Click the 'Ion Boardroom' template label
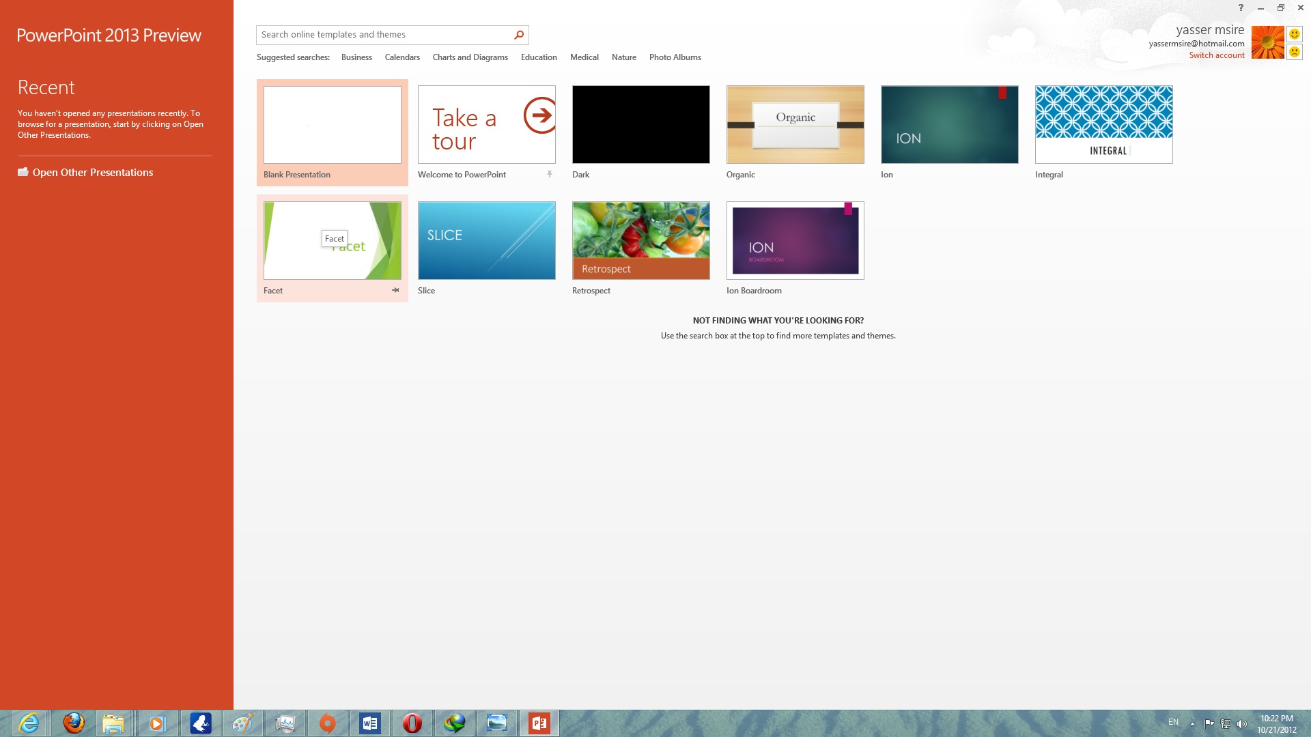This screenshot has width=1311, height=737. tap(754, 291)
